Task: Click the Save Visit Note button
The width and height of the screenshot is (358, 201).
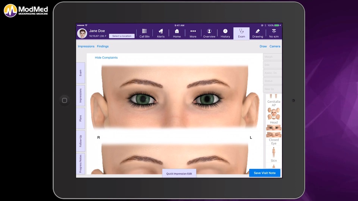Action: click(265, 173)
